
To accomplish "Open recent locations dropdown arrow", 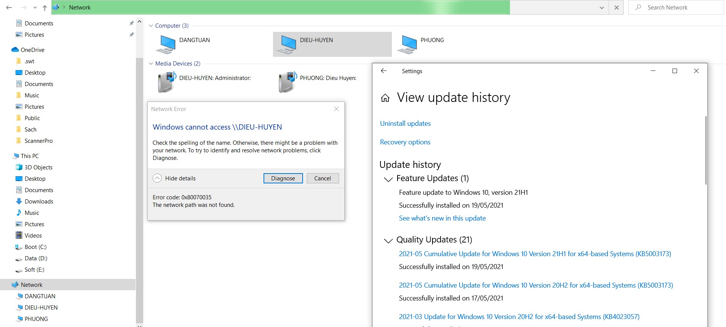I will [35, 8].
